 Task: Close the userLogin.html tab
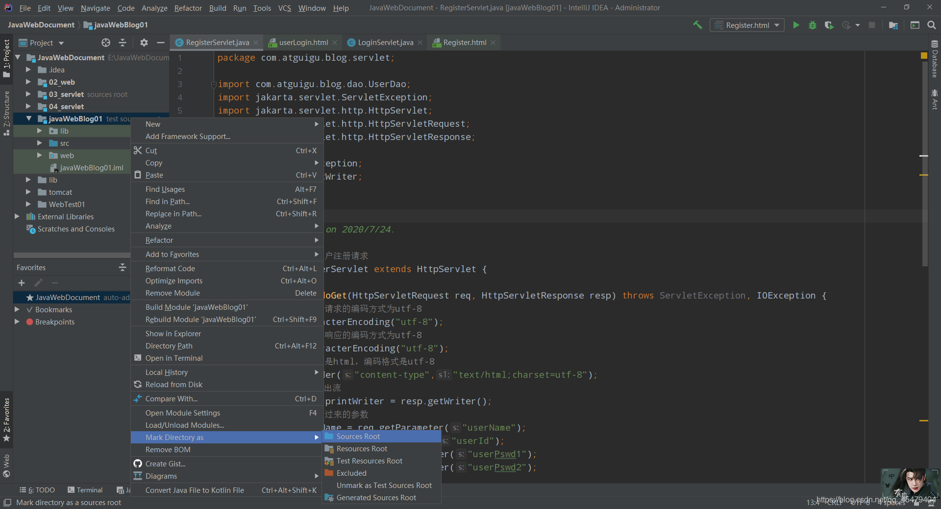(x=335, y=43)
